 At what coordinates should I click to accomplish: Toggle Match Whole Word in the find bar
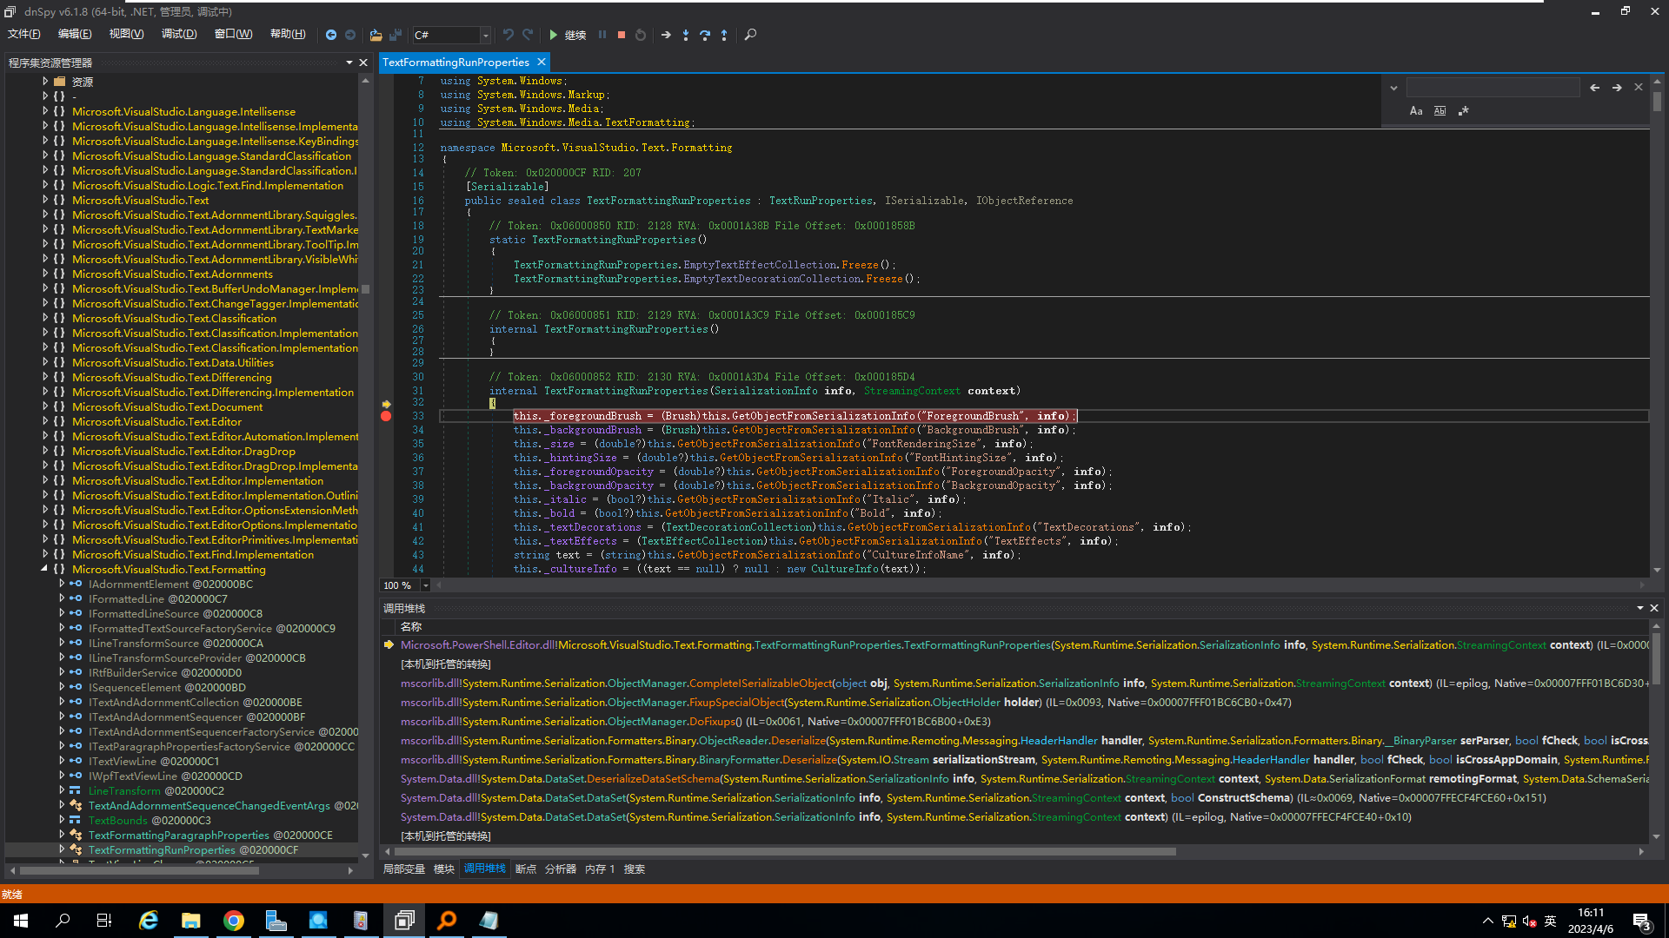pos(1440,111)
